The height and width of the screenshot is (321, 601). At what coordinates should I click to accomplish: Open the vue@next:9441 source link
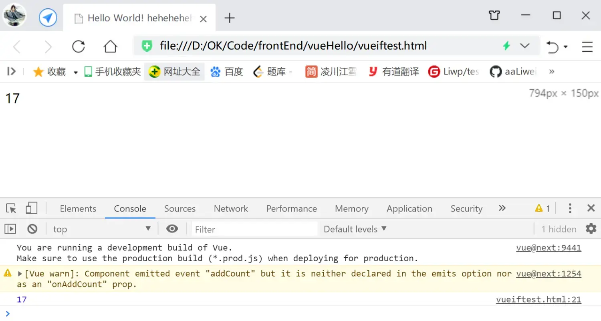pos(549,248)
